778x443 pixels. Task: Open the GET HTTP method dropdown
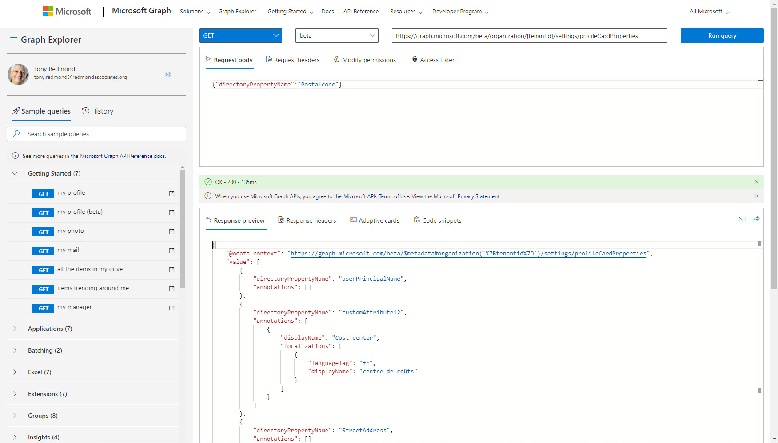[x=241, y=35]
